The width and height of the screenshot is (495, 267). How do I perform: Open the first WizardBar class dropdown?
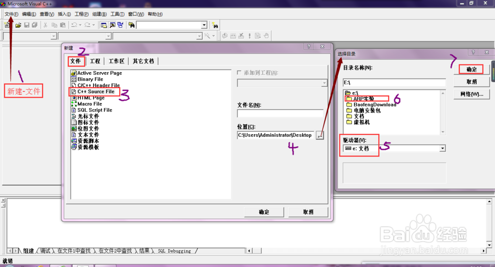point(53,36)
